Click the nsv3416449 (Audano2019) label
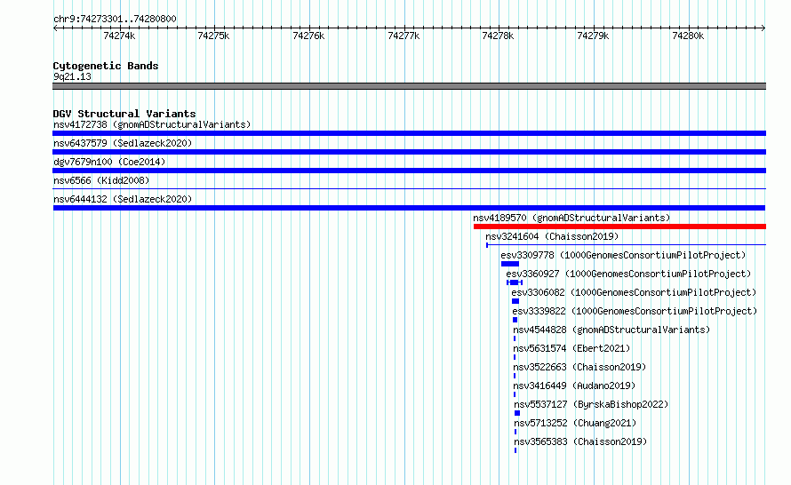This screenshot has height=485, width=791. coord(574,386)
